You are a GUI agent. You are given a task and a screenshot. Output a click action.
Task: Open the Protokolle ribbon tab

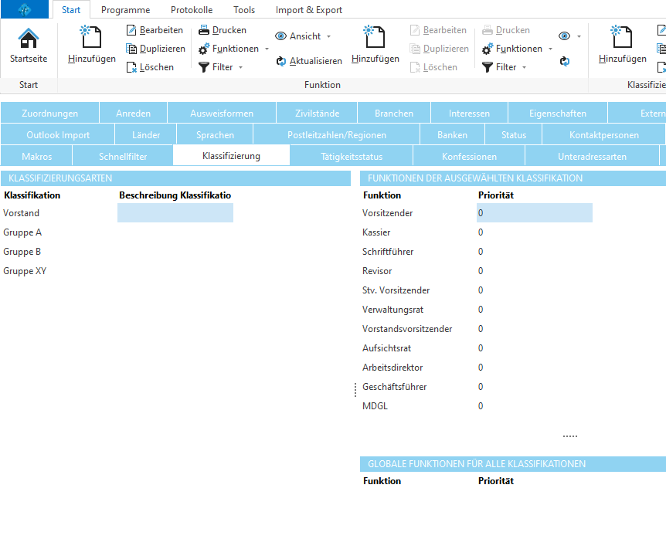[x=192, y=10]
